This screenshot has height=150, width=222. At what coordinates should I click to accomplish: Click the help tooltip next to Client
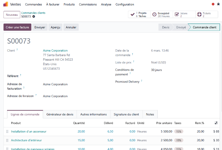17,50
